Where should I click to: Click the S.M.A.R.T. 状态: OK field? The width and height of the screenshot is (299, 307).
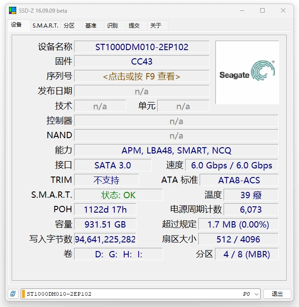(118, 195)
